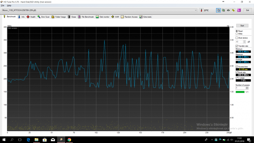
Task: Launch Microsoft Edge from the taskbar
Action: coord(28,140)
